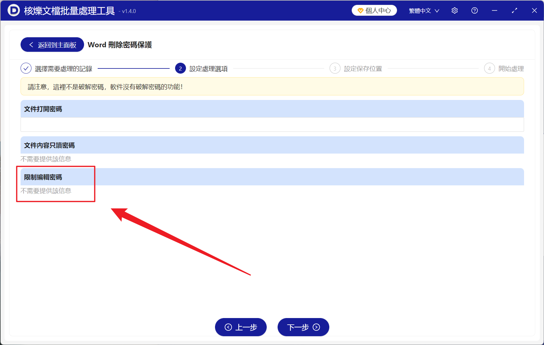Return via 返回到主面板 button
This screenshot has width=544, height=345.
click(x=52, y=45)
